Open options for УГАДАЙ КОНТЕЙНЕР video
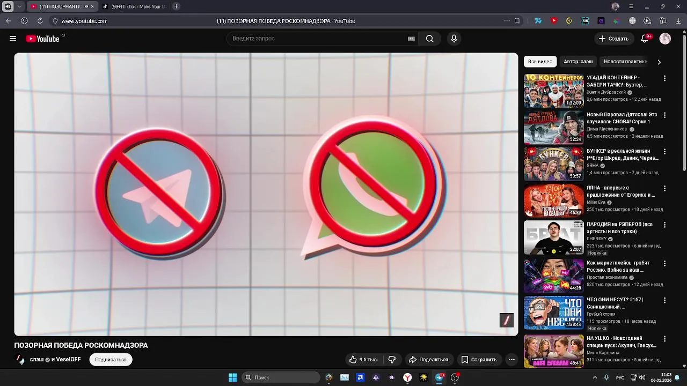The image size is (687, 386). coord(664,78)
